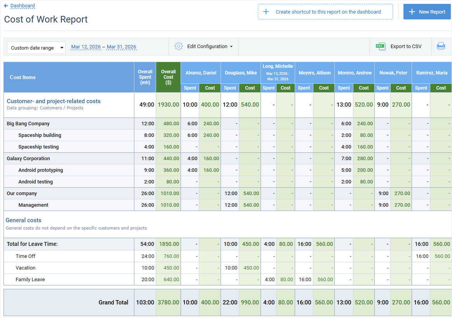452x318 pixels.
Task: Click the plus icon in the dashboard shortcut button
Action: (266, 12)
